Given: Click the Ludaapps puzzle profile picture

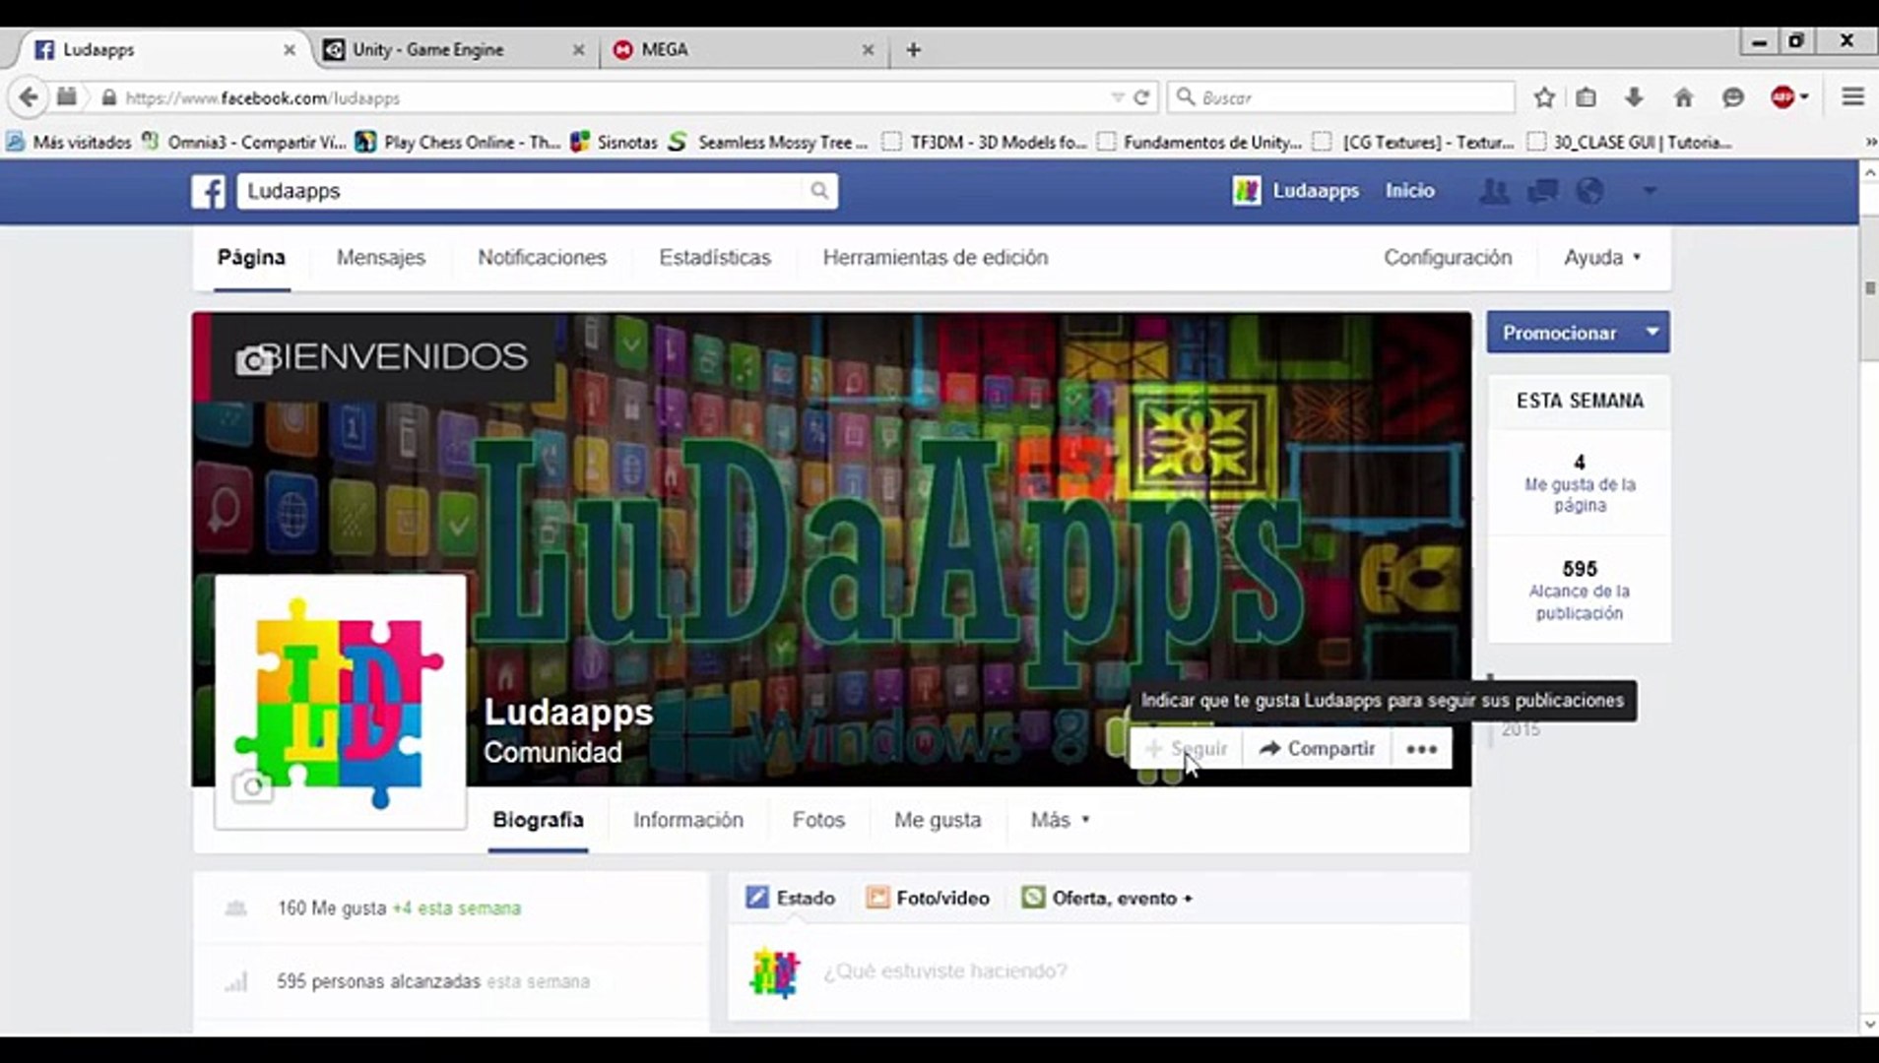Looking at the screenshot, I should [x=340, y=702].
